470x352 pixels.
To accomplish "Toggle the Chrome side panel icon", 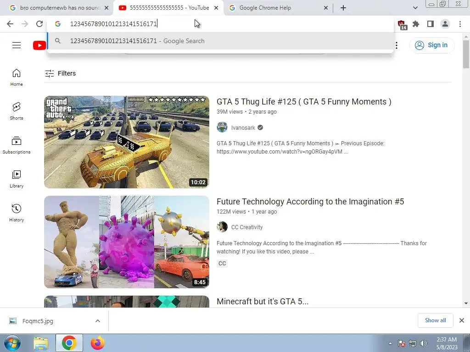I will pos(431,24).
